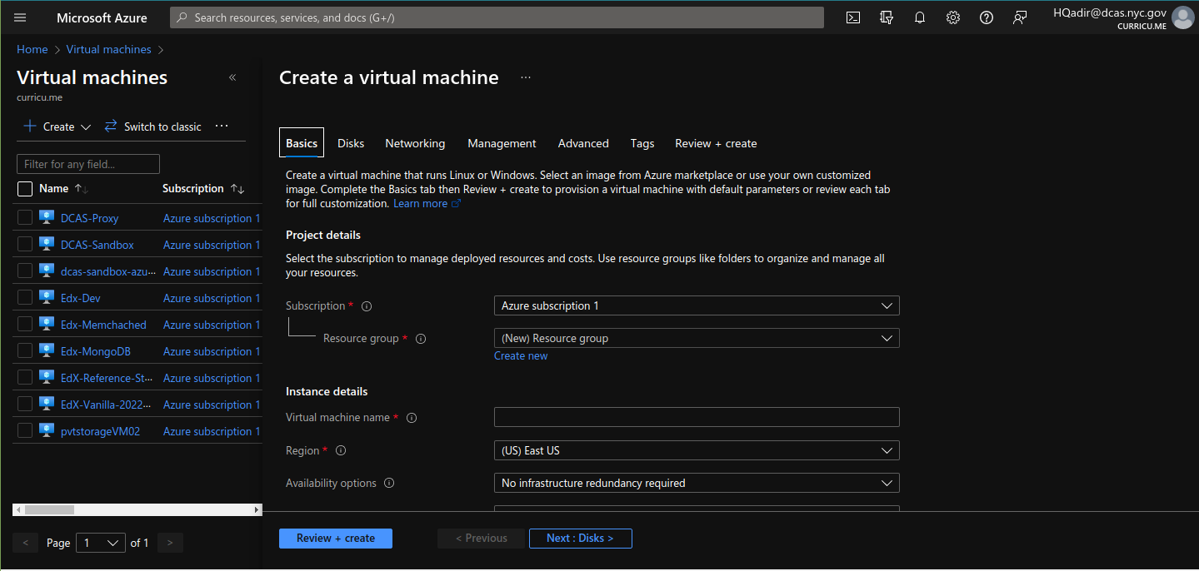This screenshot has width=1199, height=571.
Task: Switch to the Networking tab
Action: point(415,143)
